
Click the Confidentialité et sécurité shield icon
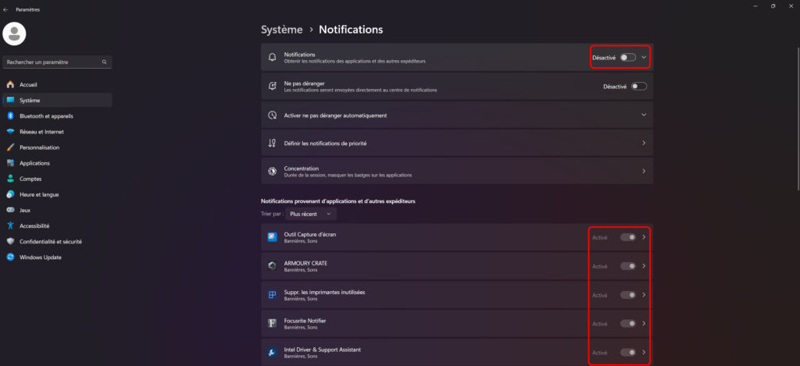coord(10,242)
